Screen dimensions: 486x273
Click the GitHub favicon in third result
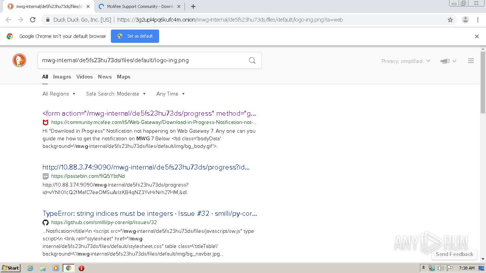click(46, 223)
